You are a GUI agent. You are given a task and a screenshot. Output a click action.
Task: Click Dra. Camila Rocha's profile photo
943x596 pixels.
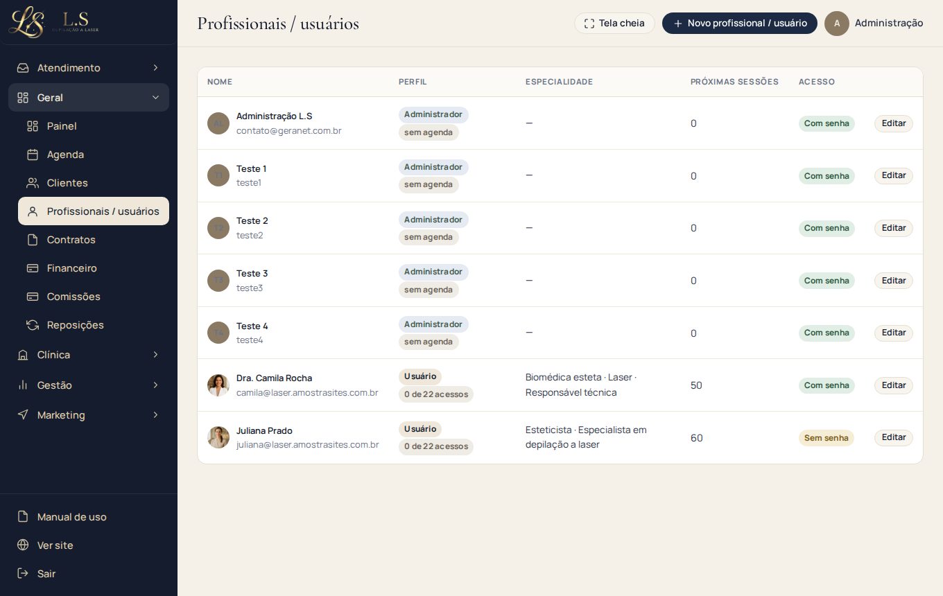pos(218,385)
